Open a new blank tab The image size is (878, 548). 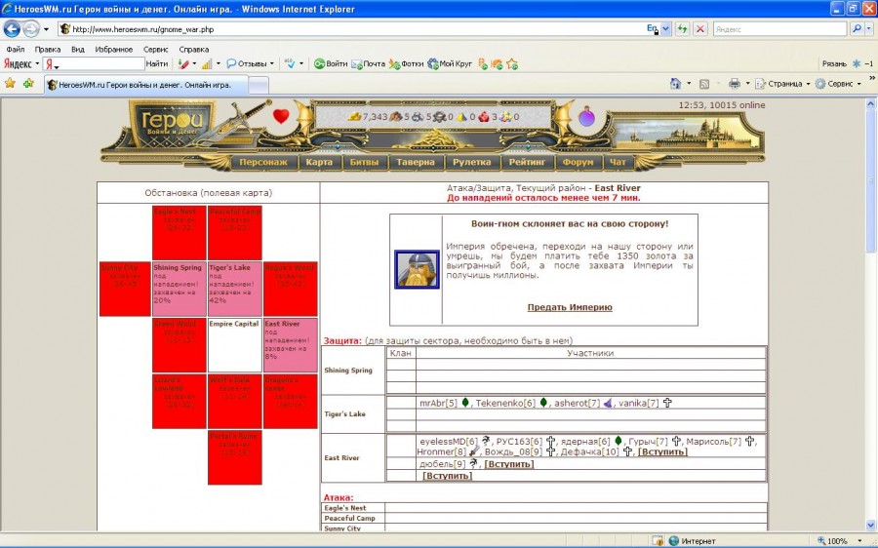259,86
